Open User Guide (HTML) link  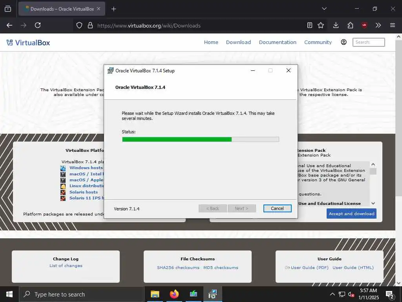[353, 267]
